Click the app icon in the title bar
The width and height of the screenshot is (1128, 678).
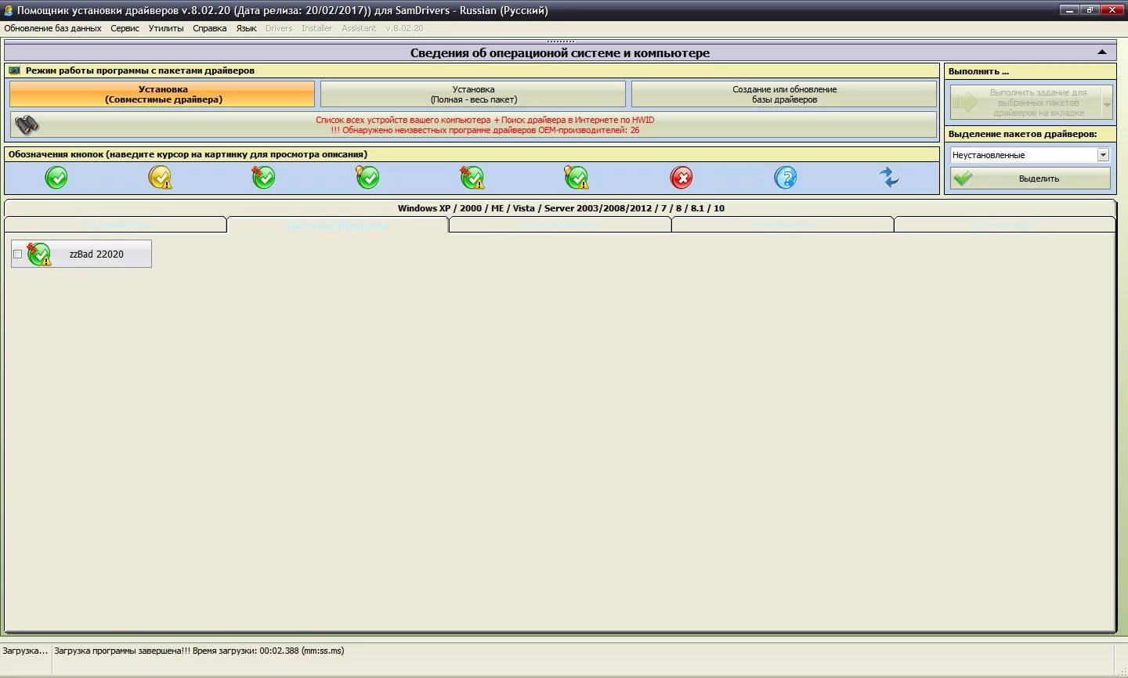(x=9, y=10)
